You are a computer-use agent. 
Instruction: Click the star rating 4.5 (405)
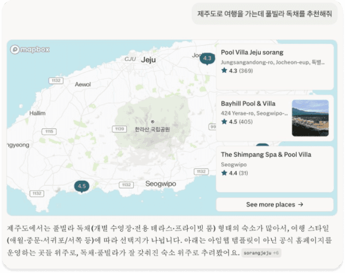pyautogui.click(x=237, y=122)
